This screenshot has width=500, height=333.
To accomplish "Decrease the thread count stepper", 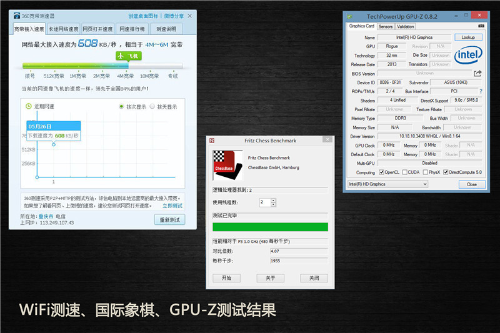I will pyautogui.click(x=273, y=204).
